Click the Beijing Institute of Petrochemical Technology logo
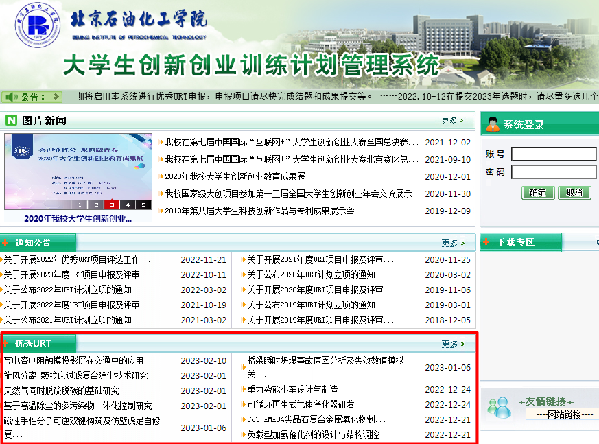Screen dimensions: 599x444 click(38, 28)
